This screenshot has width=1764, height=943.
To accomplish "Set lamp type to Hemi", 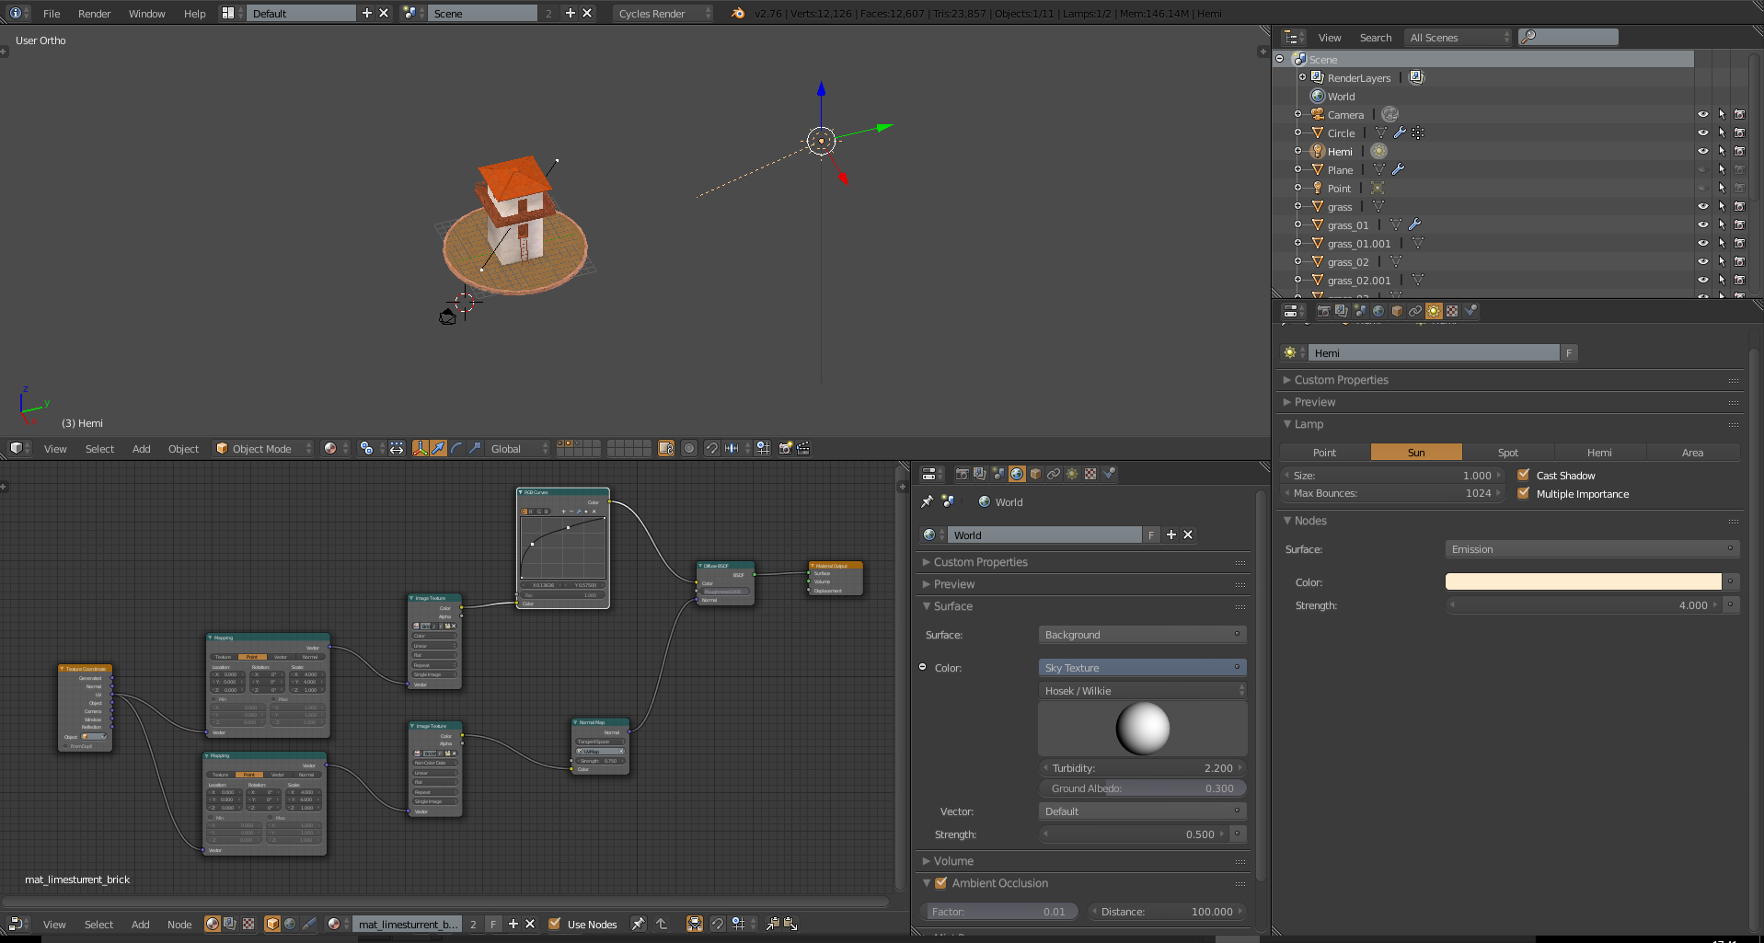I will pos(1599,452).
